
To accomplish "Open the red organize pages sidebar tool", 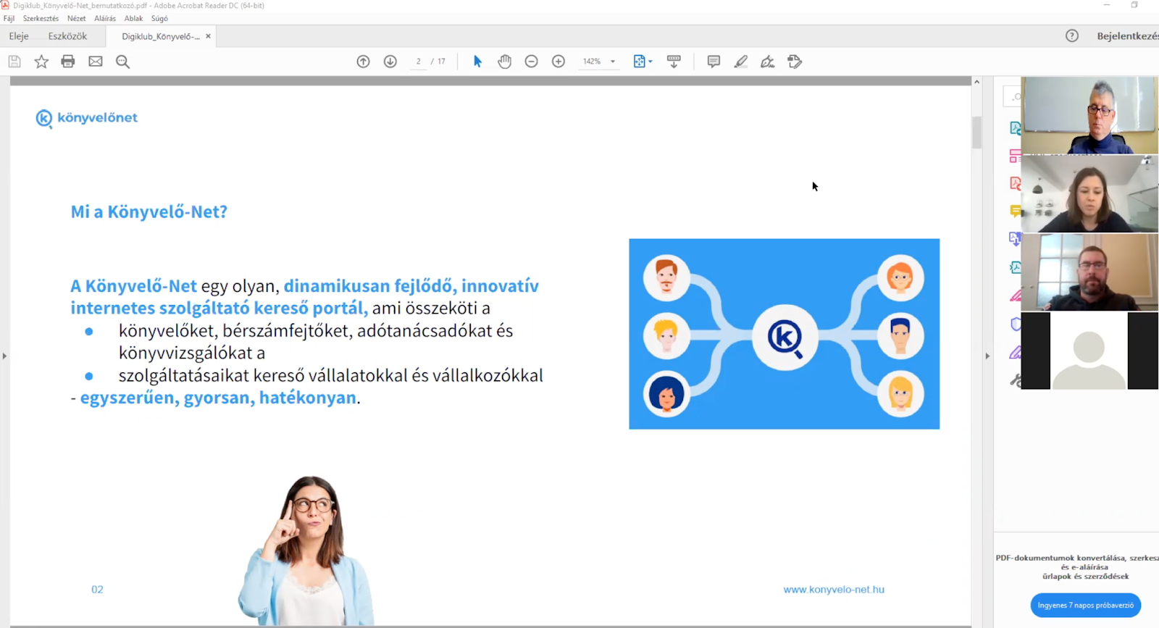I will pyautogui.click(x=1016, y=156).
